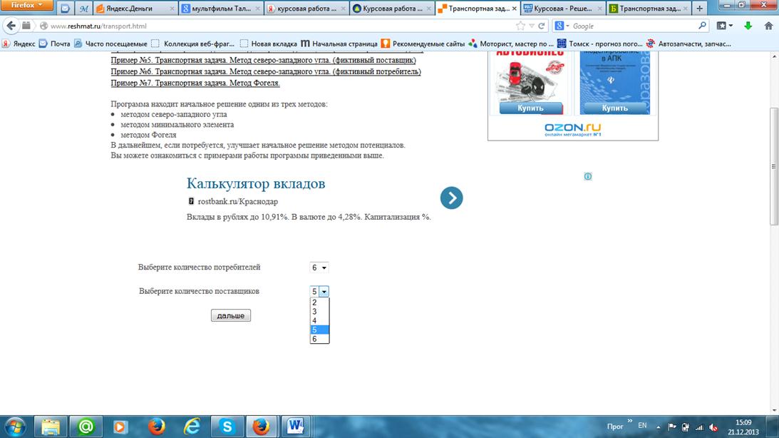Viewport: 779px width, 438px height.
Task: Switch to last Транспортная зад... tab
Action: pyautogui.click(x=649, y=9)
